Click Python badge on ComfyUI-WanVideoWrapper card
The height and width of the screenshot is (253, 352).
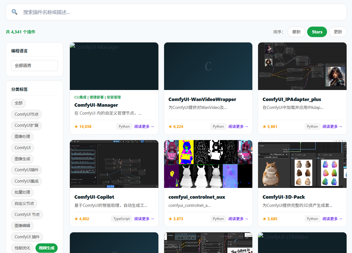click(218, 126)
